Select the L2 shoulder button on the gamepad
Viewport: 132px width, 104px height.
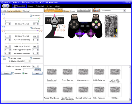click(74, 16)
